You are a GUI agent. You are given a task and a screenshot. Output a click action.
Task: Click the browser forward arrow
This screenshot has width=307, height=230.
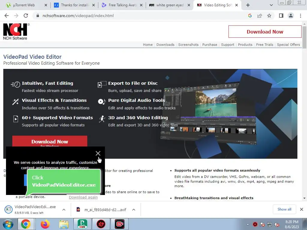coord(16,16)
